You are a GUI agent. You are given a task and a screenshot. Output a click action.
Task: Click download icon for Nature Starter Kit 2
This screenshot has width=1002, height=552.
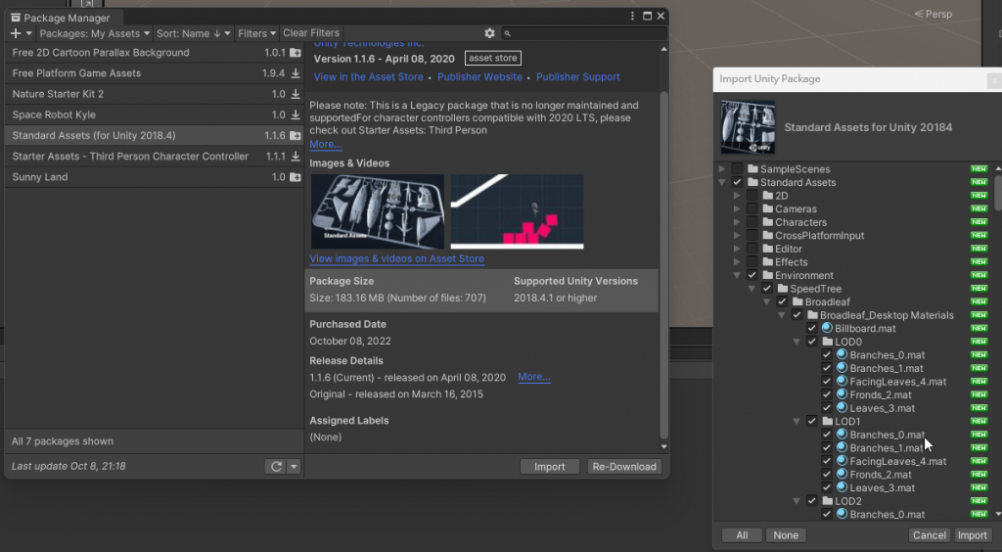[296, 94]
